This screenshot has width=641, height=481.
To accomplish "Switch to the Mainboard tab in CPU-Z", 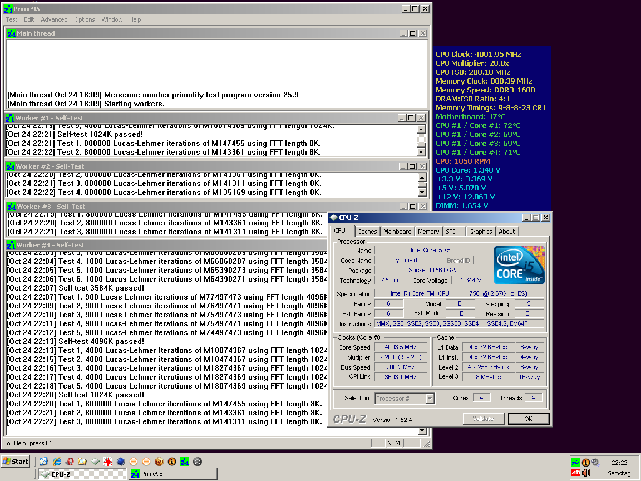I will [x=397, y=232].
